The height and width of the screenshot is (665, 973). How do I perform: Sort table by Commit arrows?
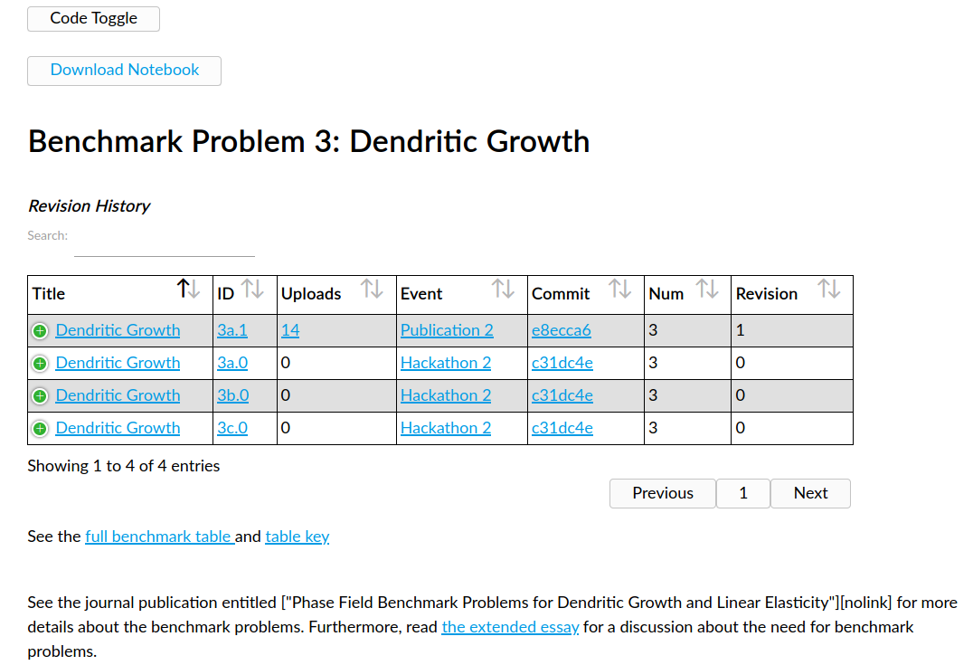pos(620,289)
